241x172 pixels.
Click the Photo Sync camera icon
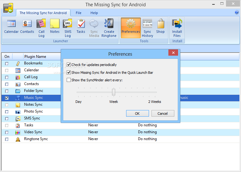coord(18,112)
